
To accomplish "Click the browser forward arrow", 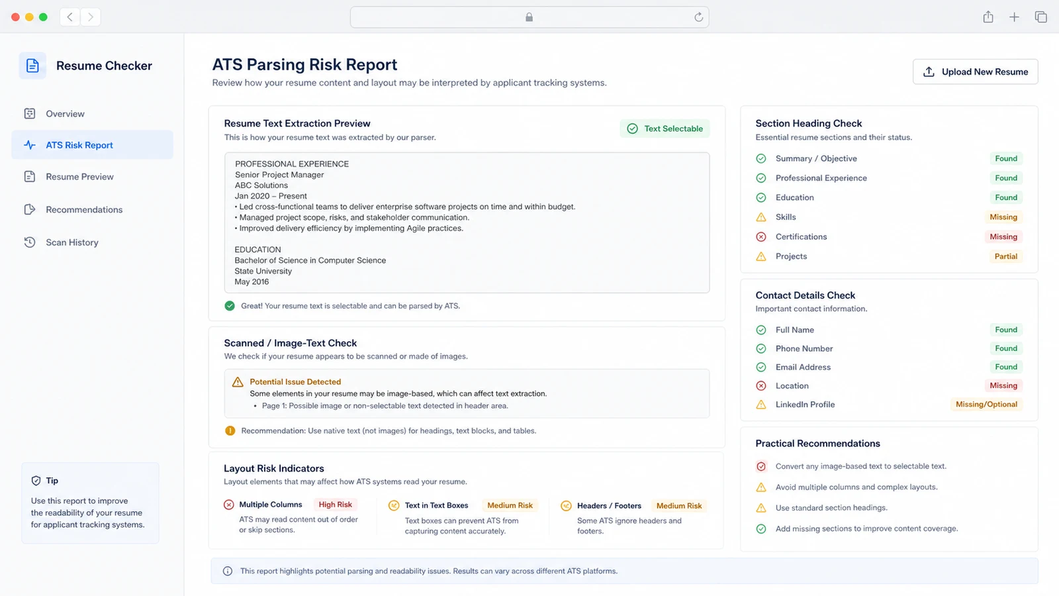I will (x=91, y=17).
